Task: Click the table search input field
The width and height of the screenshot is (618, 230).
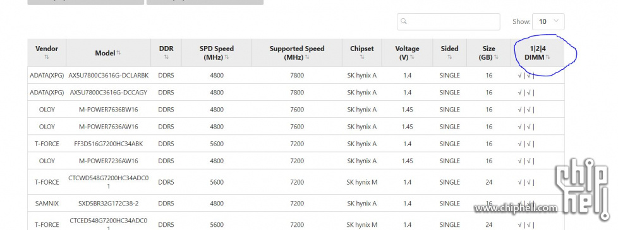Action: 449,21
